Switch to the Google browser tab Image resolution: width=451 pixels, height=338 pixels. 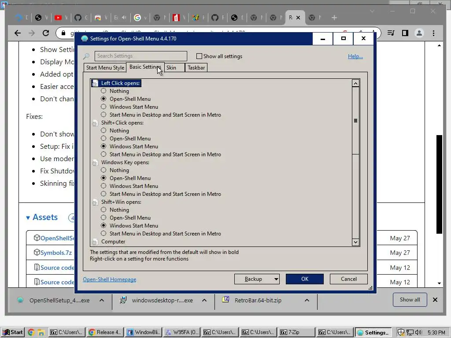[x=137, y=18]
